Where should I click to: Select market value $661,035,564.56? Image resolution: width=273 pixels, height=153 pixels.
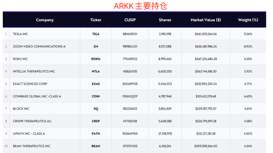coord(206,34)
